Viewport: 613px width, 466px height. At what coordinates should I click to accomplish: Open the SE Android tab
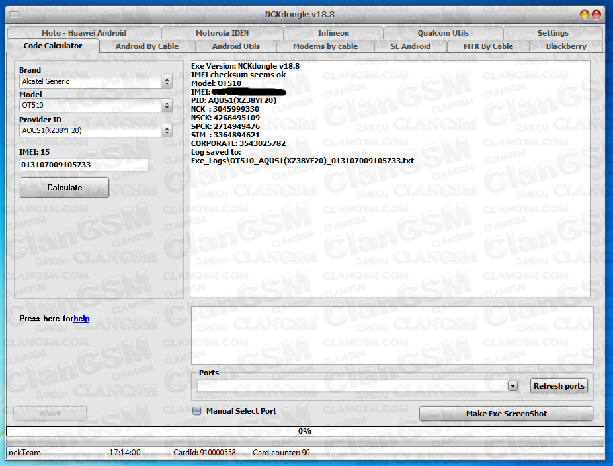click(x=411, y=46)
